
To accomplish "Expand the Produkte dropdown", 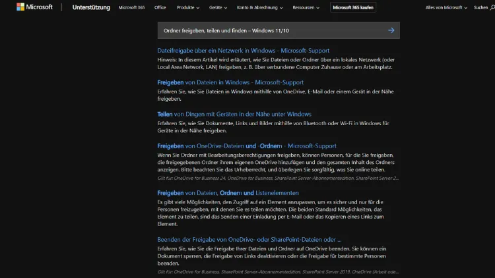I will (188, 7).
